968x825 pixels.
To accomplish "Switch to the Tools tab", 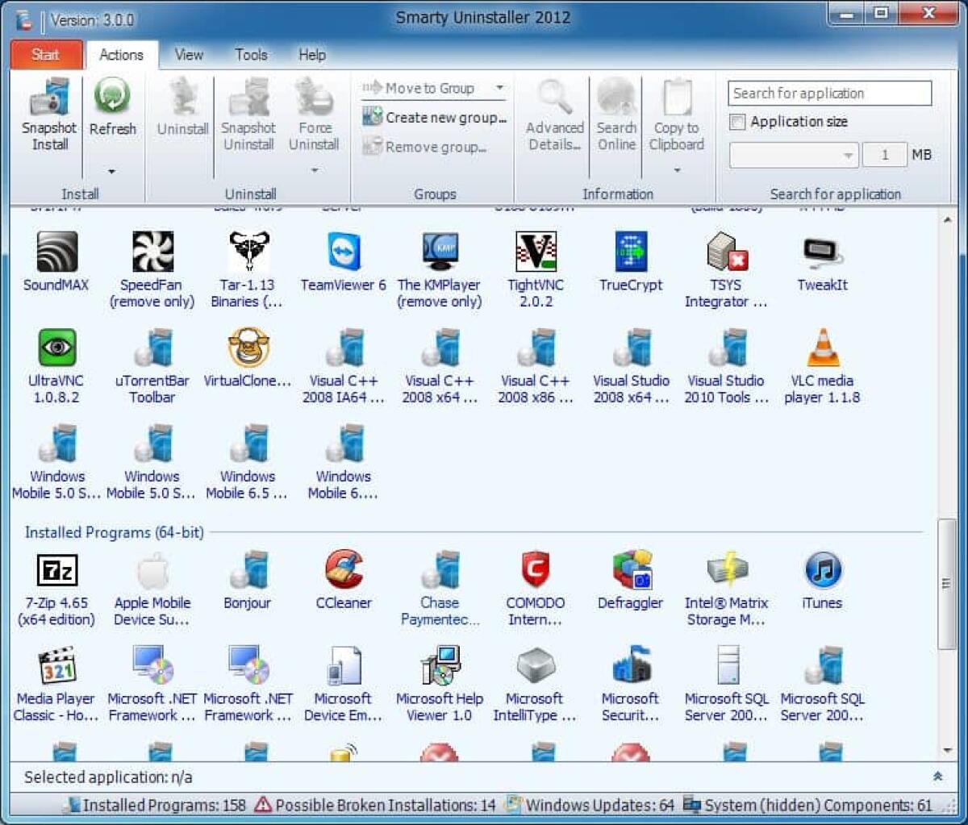I will pos(250,55).
